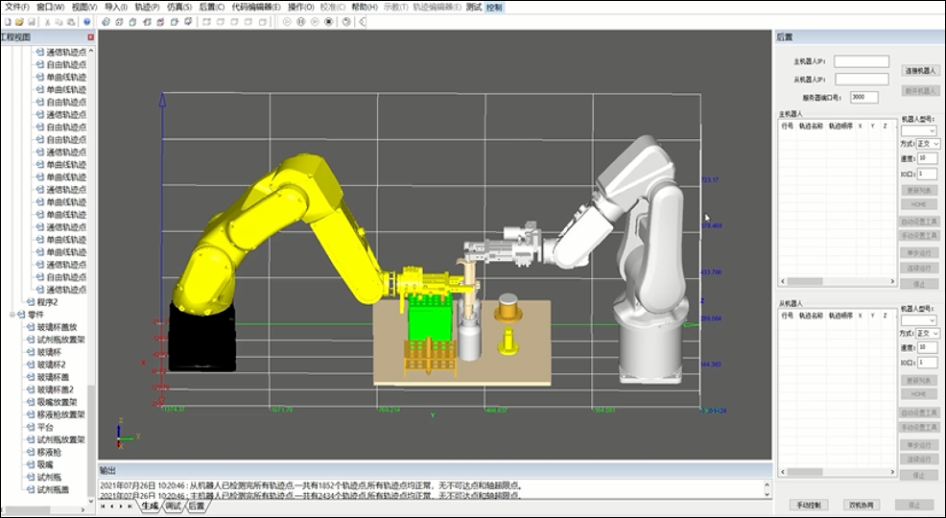Collapse the 零件 tree node
The height and width of the screenshot is (518, 946).
tap(12, 315)
